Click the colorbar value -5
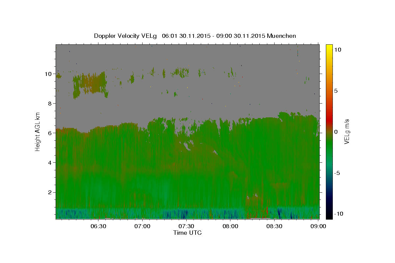 pos(337,173)
